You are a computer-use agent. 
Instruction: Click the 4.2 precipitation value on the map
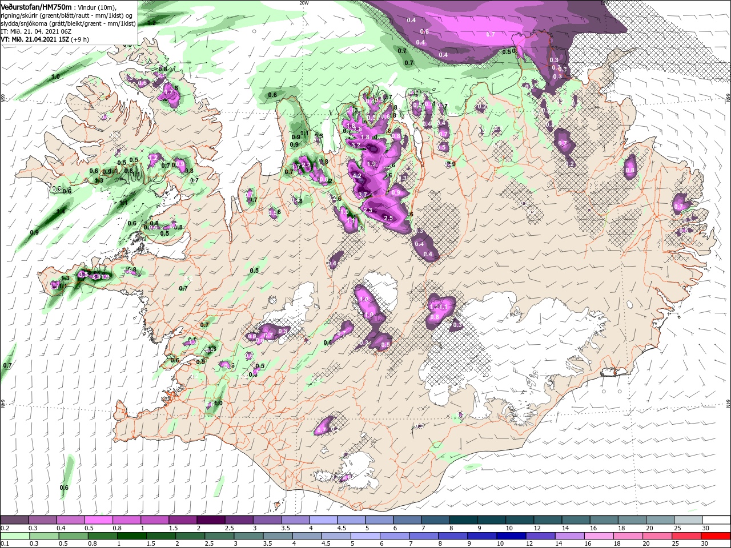358,176
